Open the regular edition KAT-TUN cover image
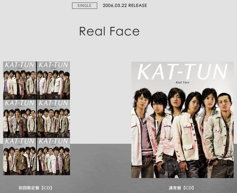237x193 pixels. click(x=183, y=120)
